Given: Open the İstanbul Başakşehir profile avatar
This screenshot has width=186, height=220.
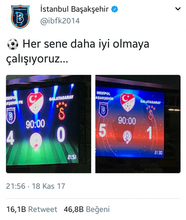Looking at the screenshot, I should click(x=20, y=17).
